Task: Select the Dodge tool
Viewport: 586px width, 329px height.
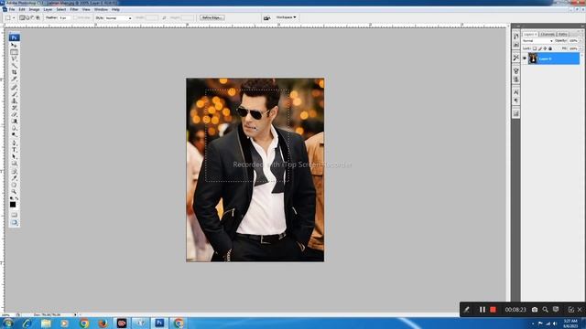Action: click(x=15, y=134)
